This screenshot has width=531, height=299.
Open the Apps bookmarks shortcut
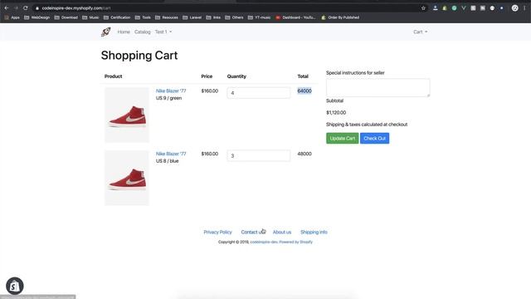point(12,17)
